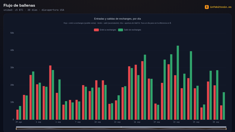The height and width of the screenshot is (132, 235).
Task: Click the '40k' y-axis label
Action: pyautogui.click(x=12, y=50)
